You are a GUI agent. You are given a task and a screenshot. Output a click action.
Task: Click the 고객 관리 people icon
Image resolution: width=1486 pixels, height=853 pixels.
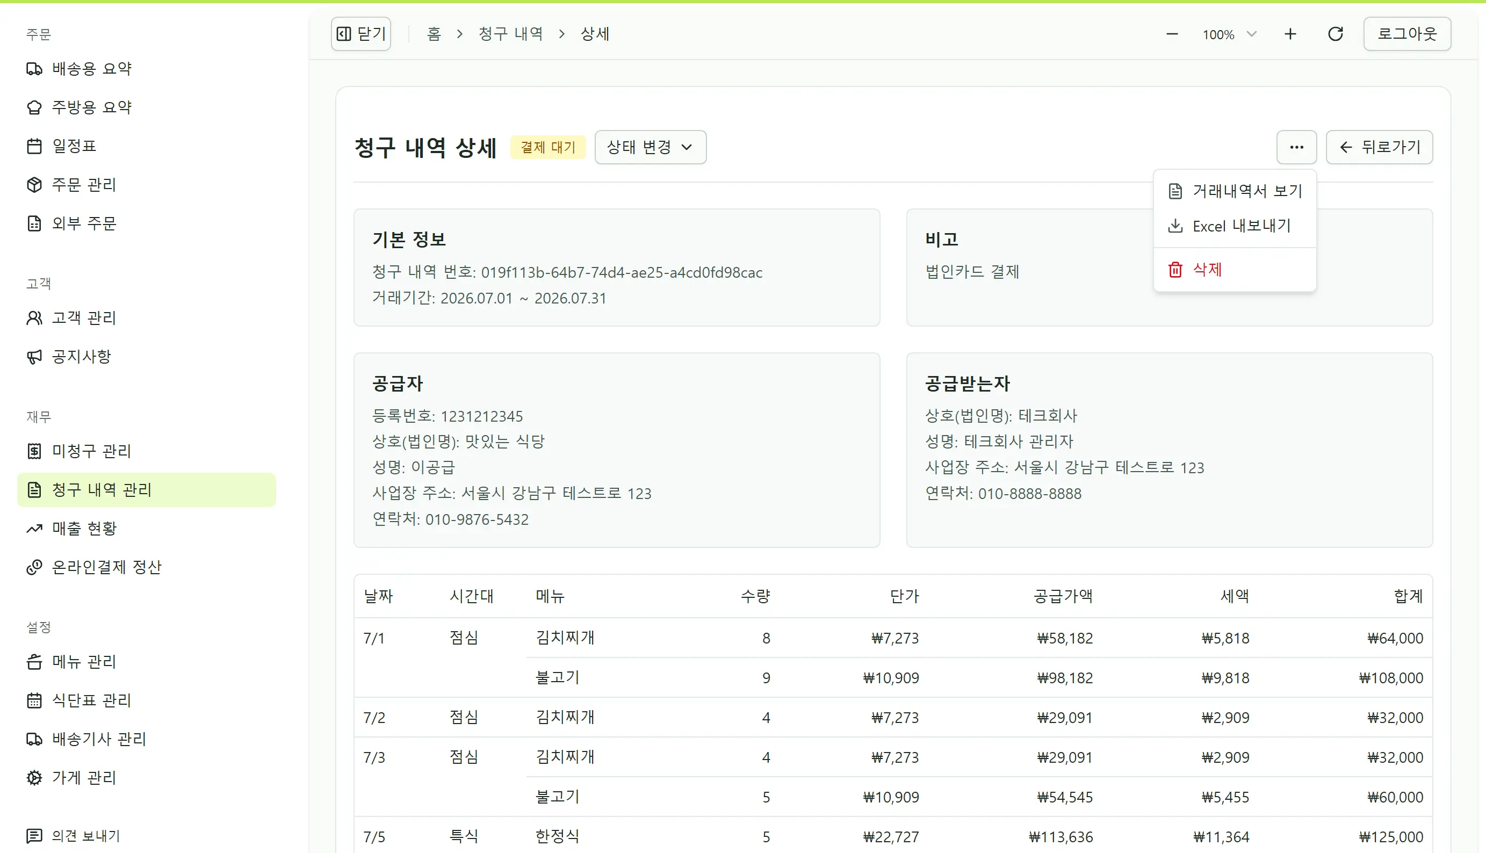point(34,317)
